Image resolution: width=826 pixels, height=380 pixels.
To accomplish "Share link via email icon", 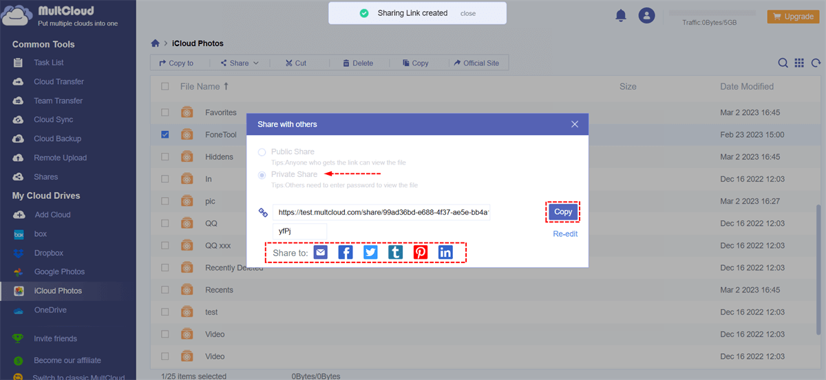I will [x=321, y=253].
